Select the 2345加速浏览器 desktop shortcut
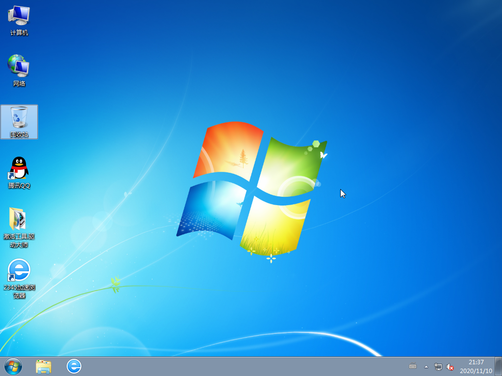Viewport: 502px width, 376px height. (19, 279)
